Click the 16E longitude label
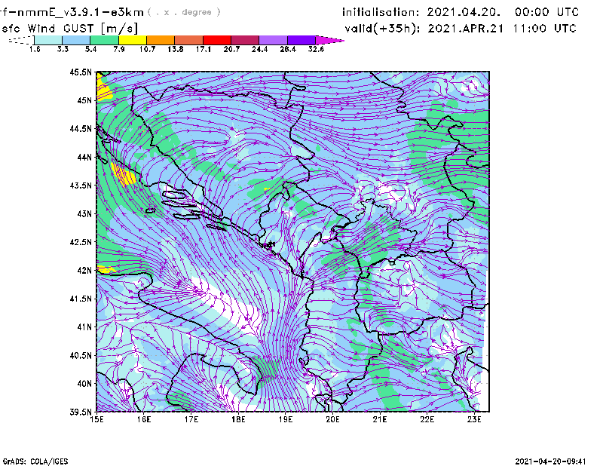 click(x=144, y=419)
